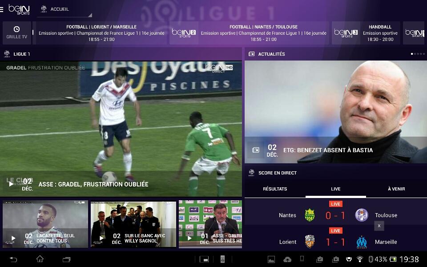Tap Live badge above Lorient score
This screenshot has height=267, width=427.
(335, 231)
